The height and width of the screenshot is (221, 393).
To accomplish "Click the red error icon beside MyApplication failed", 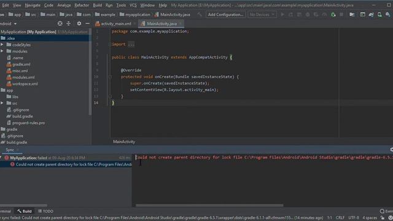I will [7, 158].
